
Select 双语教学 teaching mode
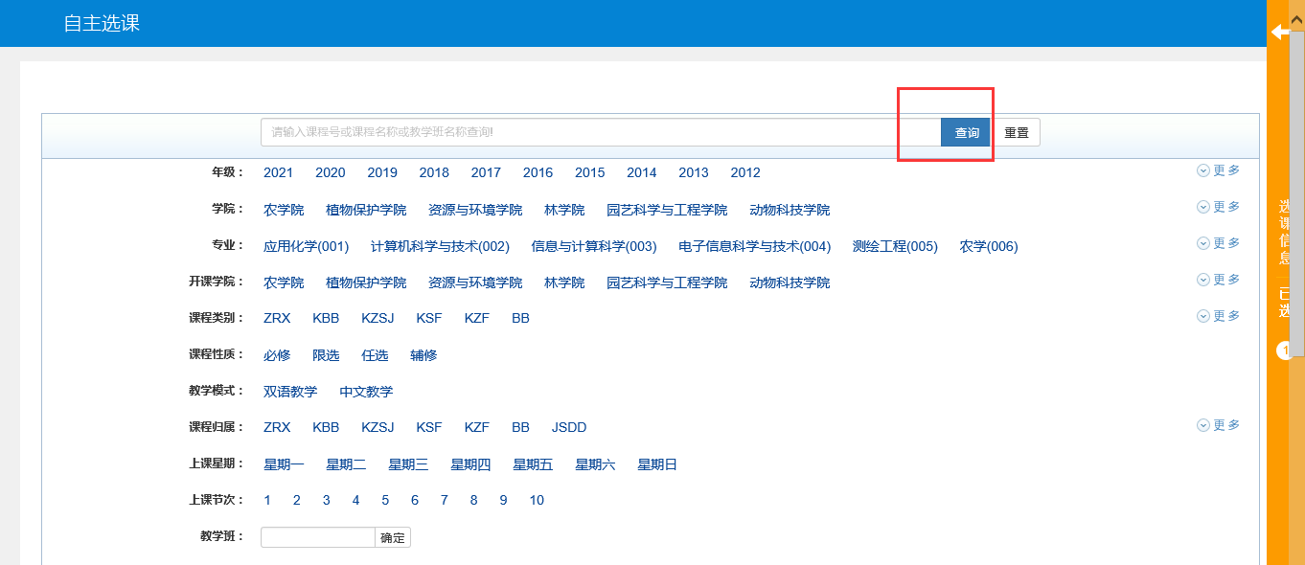[x=290, y=393]
